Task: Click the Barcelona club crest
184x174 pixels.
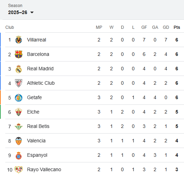Action: tap(19, 54)
